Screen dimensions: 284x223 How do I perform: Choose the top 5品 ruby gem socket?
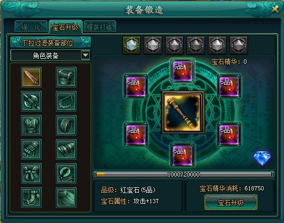point(182,71)
